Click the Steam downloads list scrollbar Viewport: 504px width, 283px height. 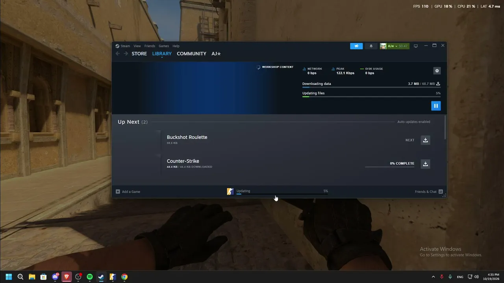(445, 127)
